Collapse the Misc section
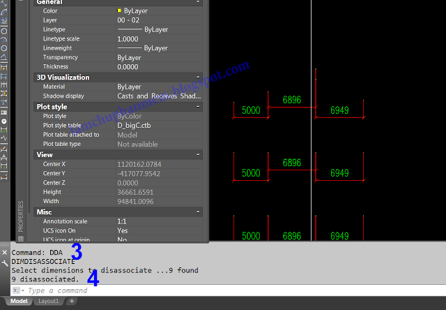 (199, 212)
